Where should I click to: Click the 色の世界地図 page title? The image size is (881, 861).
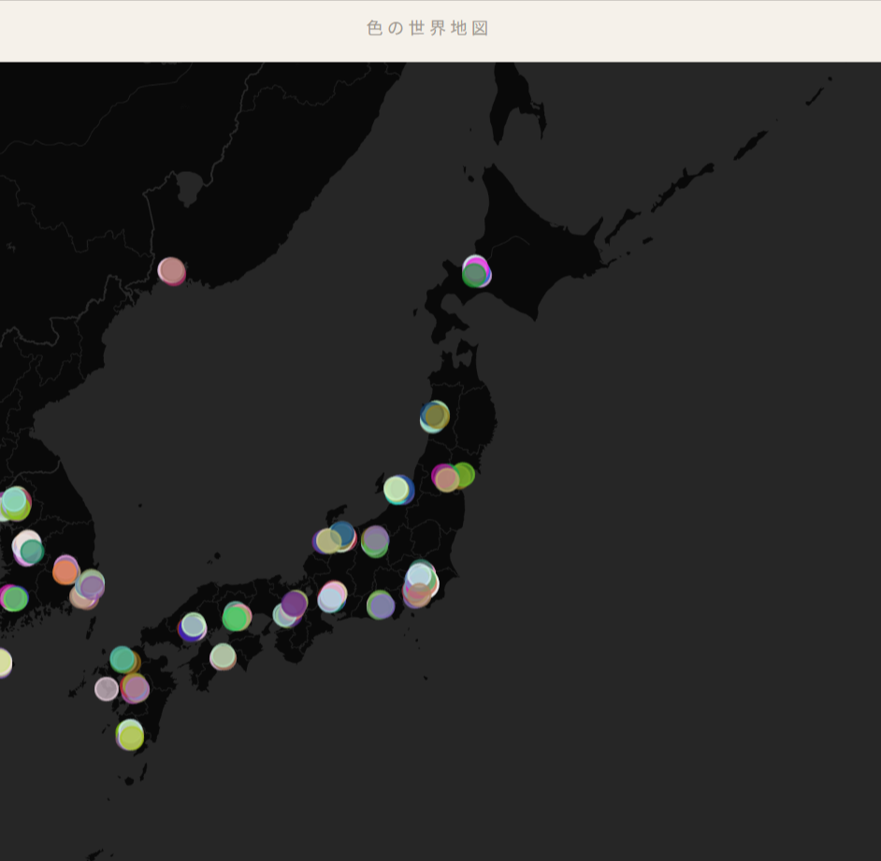427,28
